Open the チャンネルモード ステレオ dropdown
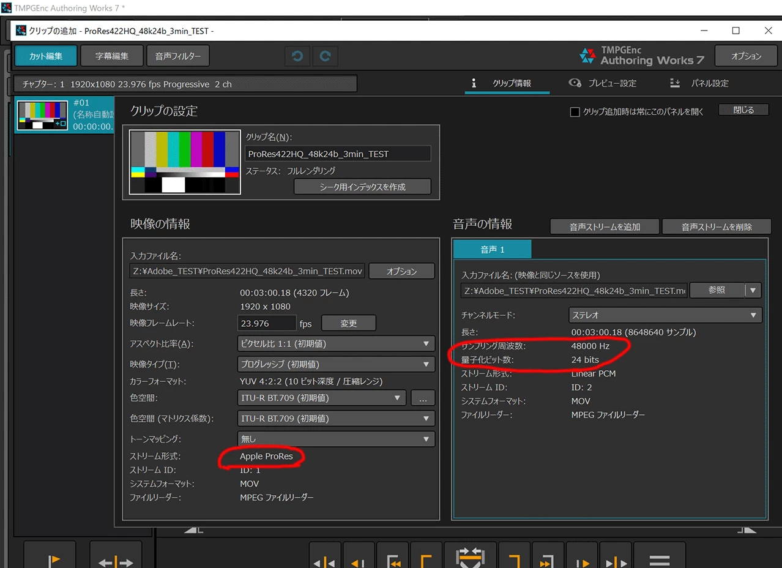Screen dimensions: 782x568 click(665, 315)
